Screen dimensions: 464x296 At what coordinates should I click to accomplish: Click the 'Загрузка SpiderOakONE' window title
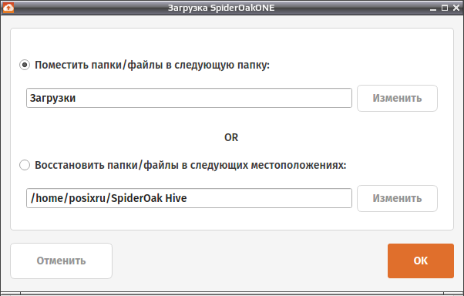coord(221,8)
